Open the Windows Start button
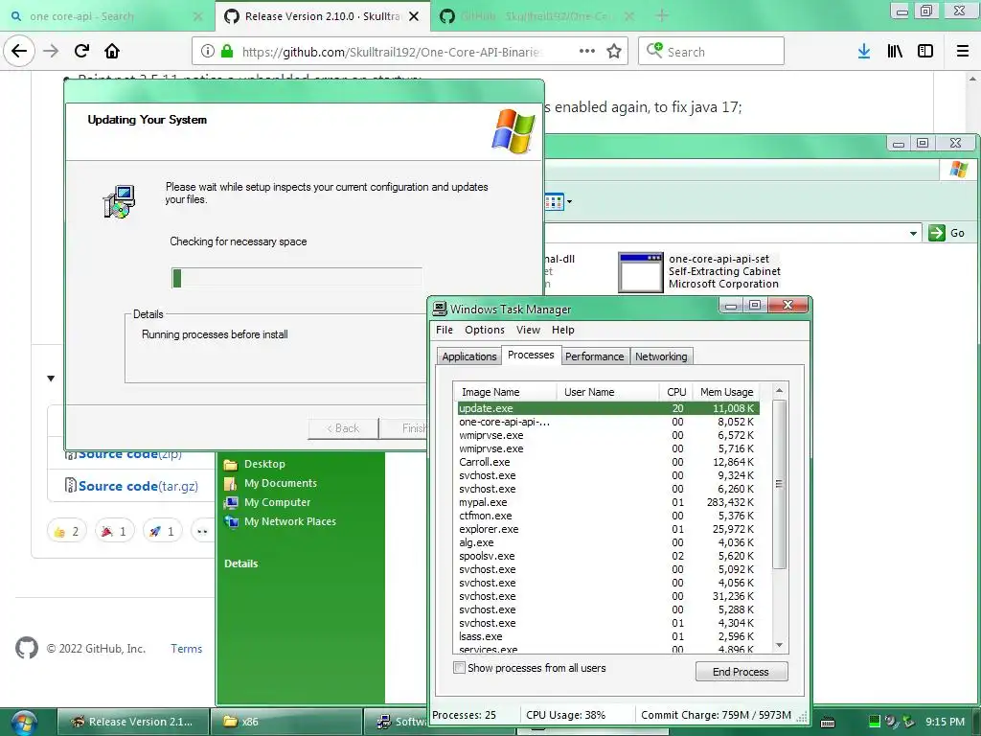The height and width of the screenshot is (736, 981). (23, 723)
